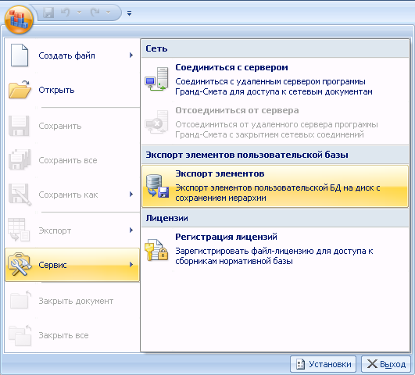
Task: Click the undo arrow in quick access toolbar
Action: pyautogui.click(x=65, y=12)
